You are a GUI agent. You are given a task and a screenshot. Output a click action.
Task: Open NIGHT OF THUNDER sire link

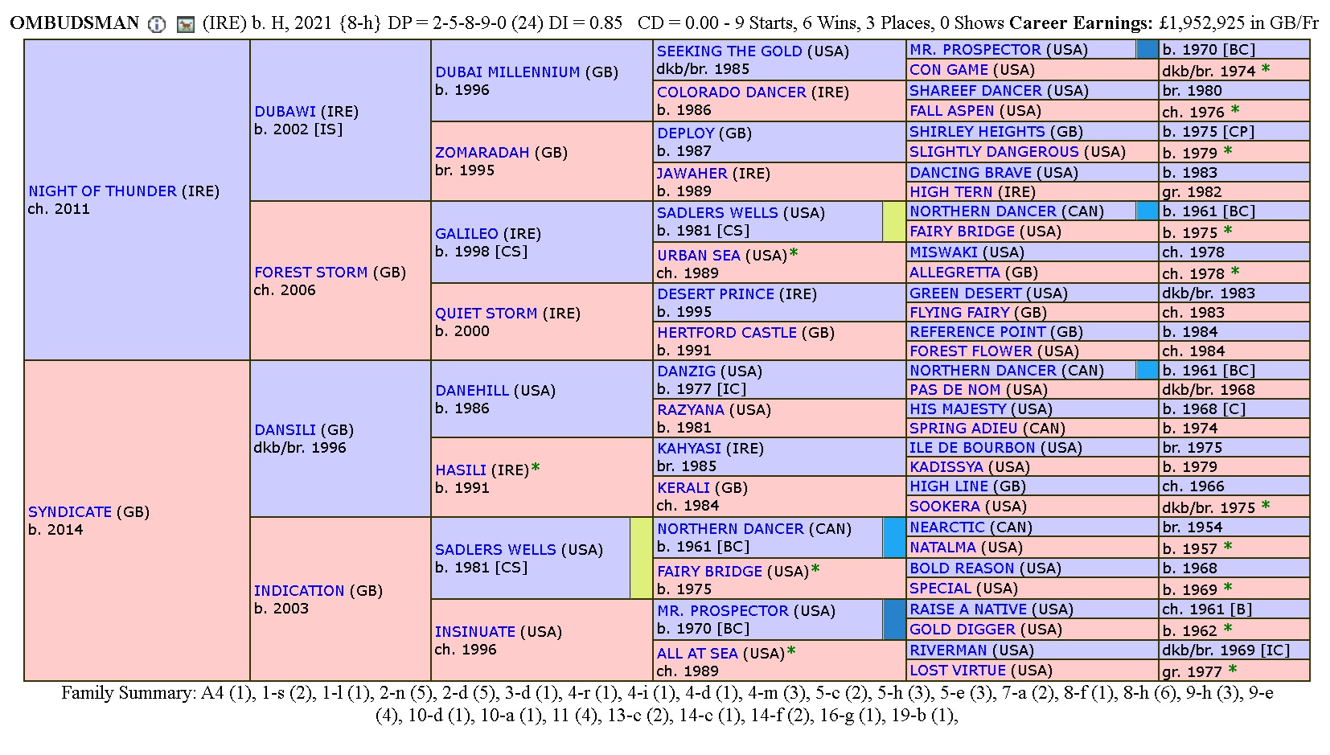(102, 191)
